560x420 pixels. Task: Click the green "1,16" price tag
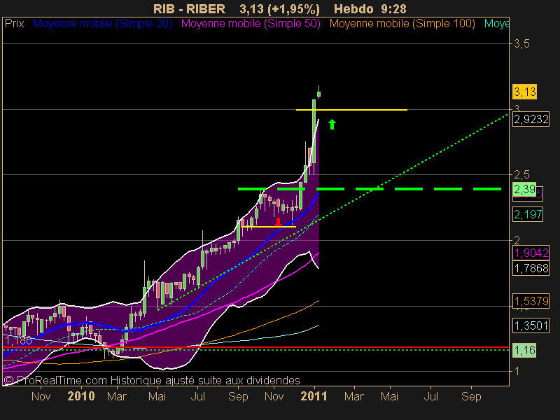point(524,350)
